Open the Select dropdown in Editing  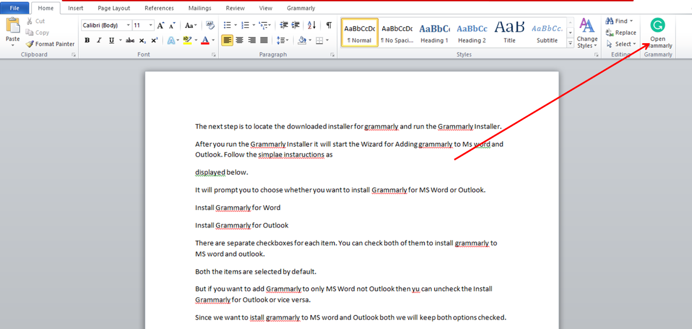pos(621,44)
